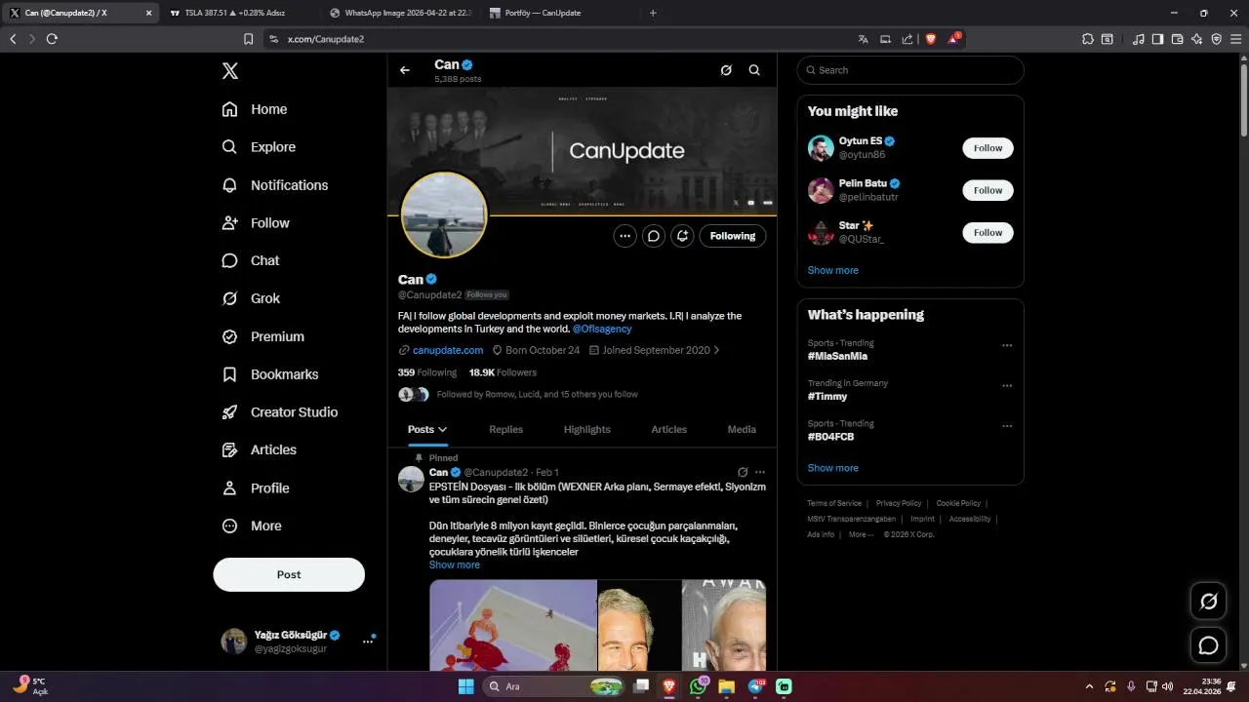
Task: Open the Terms of Service link
Action: pyautogui.click(x=834, y=503)
